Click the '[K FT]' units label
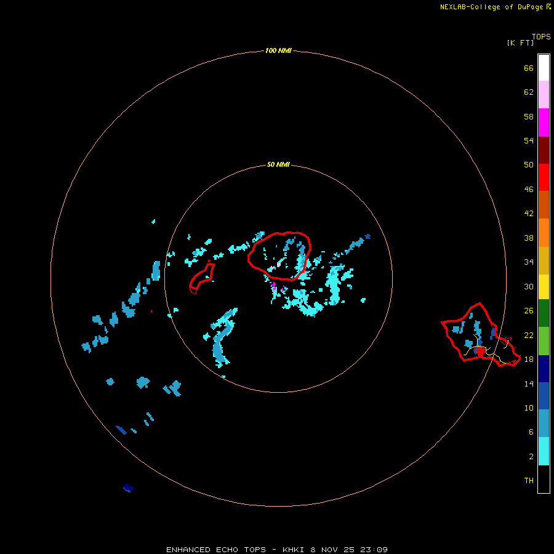The image size is (554, 554). point(520,42)
